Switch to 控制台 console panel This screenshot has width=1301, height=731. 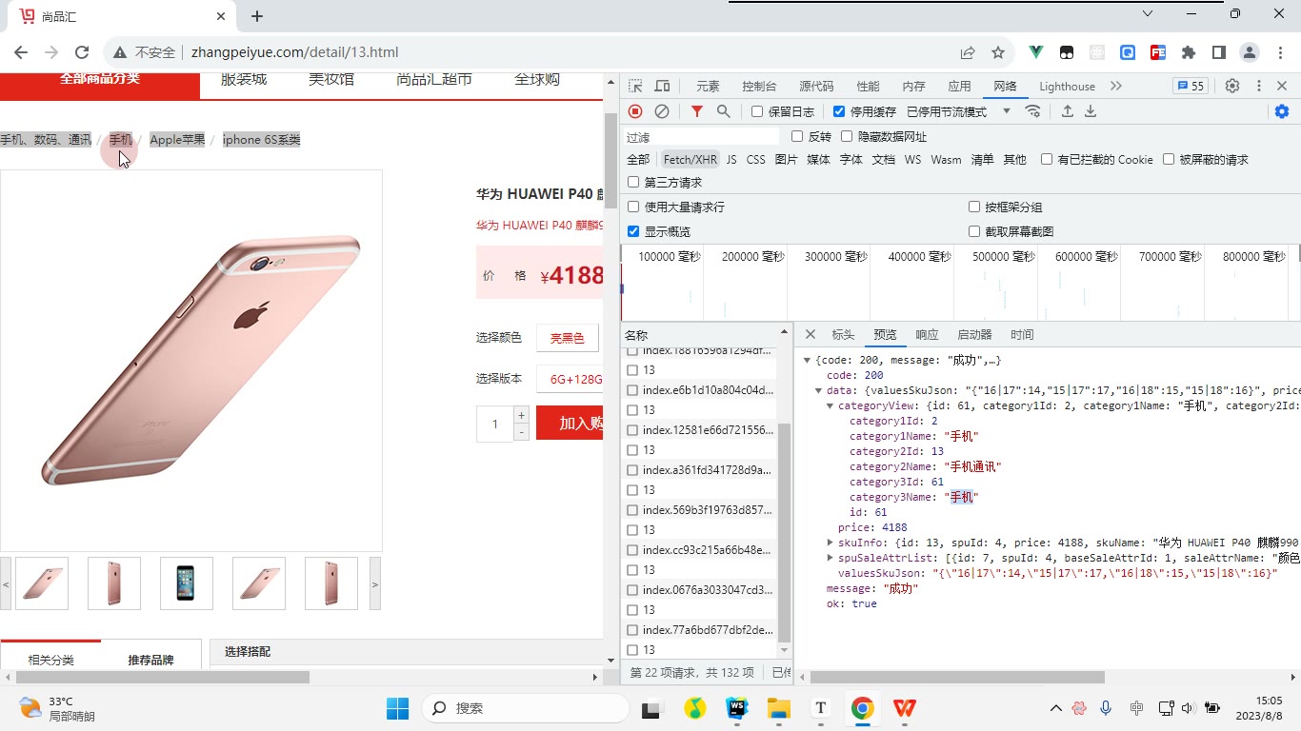click(x=759, y=86)
